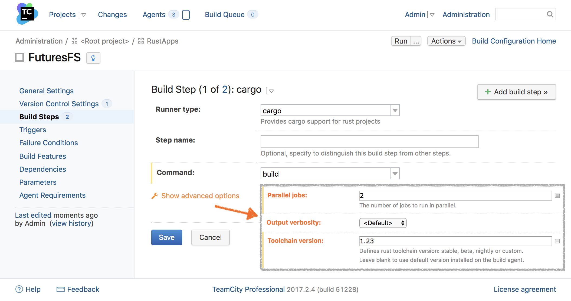This screenshot has width=571, height=301.
Task: Open the Agents page
Action: pos(154,15)
